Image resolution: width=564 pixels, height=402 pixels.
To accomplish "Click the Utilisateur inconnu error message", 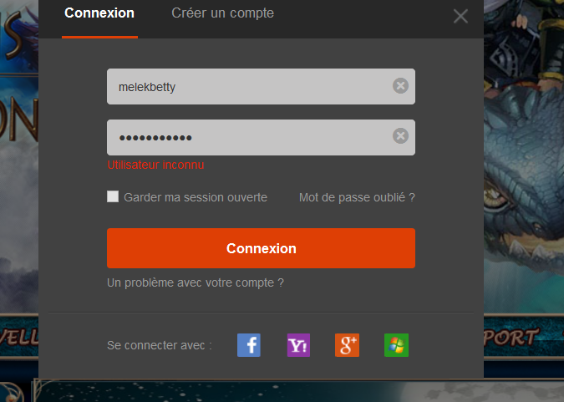I will pyautogui.click(x=156, y=165).
